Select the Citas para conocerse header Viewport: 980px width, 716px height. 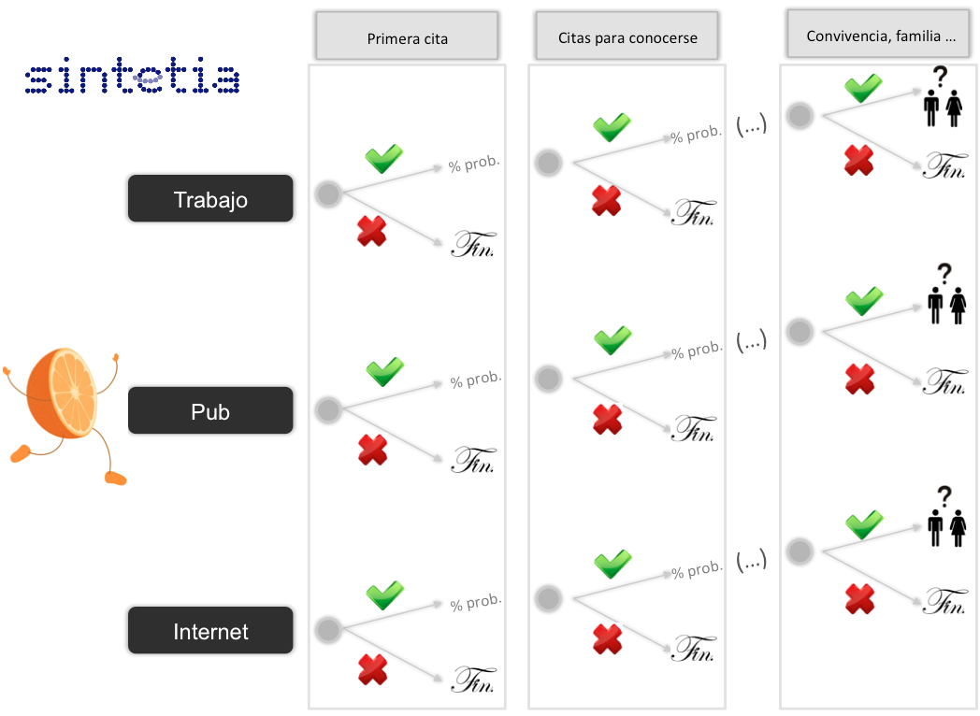[x=627, y=36]
